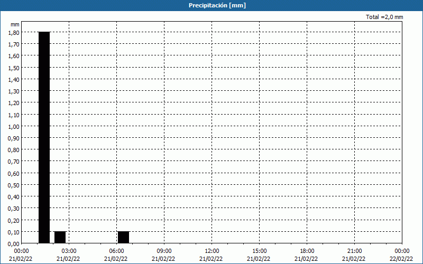Click the '12:00' x-axis time label
This screenshot has height=264, width=423.
212,251
